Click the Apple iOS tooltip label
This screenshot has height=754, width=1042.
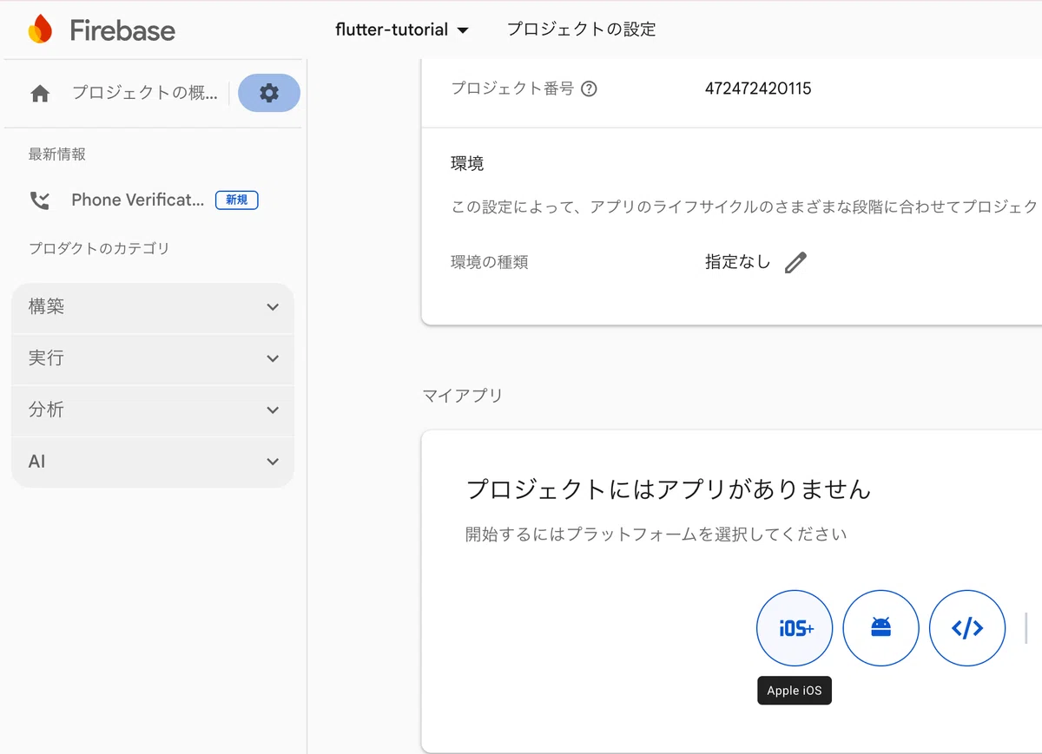tap(795, 691)
